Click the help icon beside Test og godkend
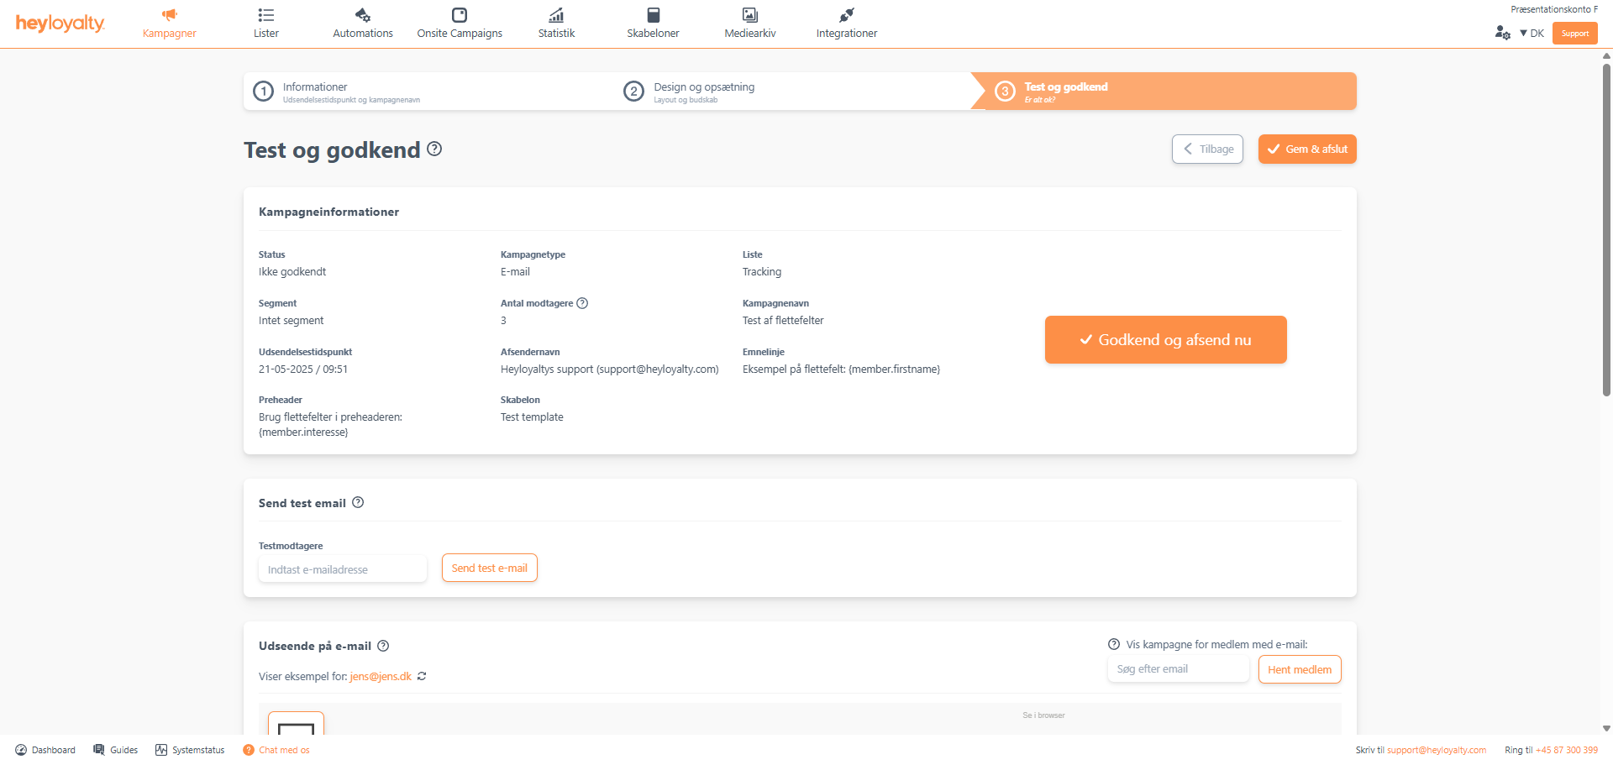Viewport: 1613px width, 765px height. pos(434,149)
